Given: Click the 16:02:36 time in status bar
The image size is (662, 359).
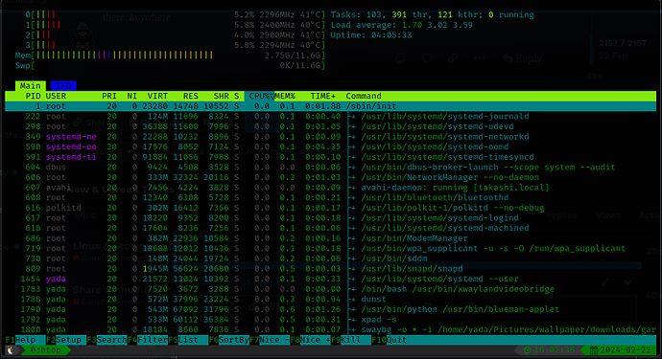Looking at the screenshot, I should [554, 350].
